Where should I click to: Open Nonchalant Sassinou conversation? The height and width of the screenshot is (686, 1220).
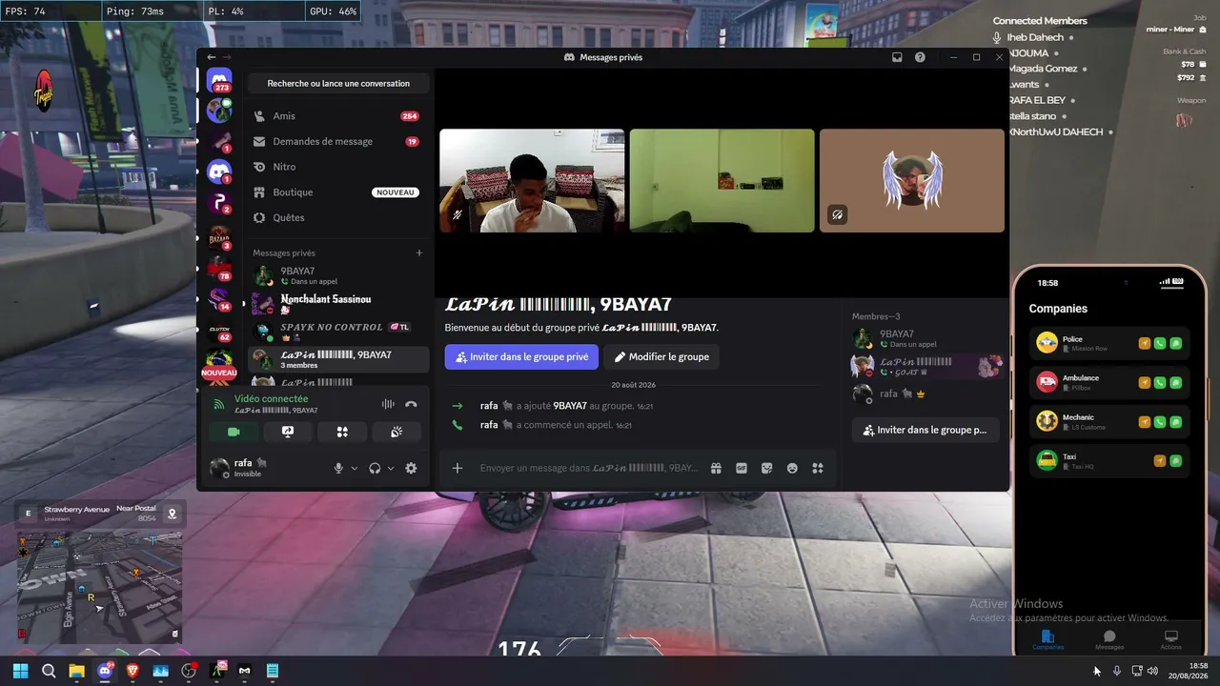(x=336, y=304)
